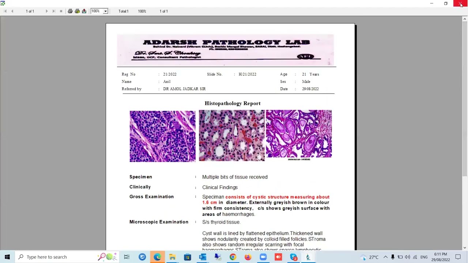Open Windows Start menu
The width and height of the screenshot is (468, 263).
click(x=7, y=257)
